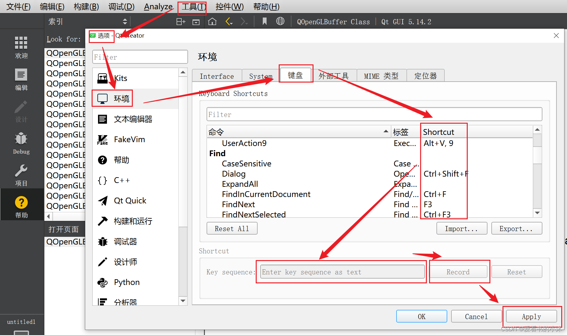Select Text Editor (文本编辑器) category
The image size is (567, 335).
135,119
